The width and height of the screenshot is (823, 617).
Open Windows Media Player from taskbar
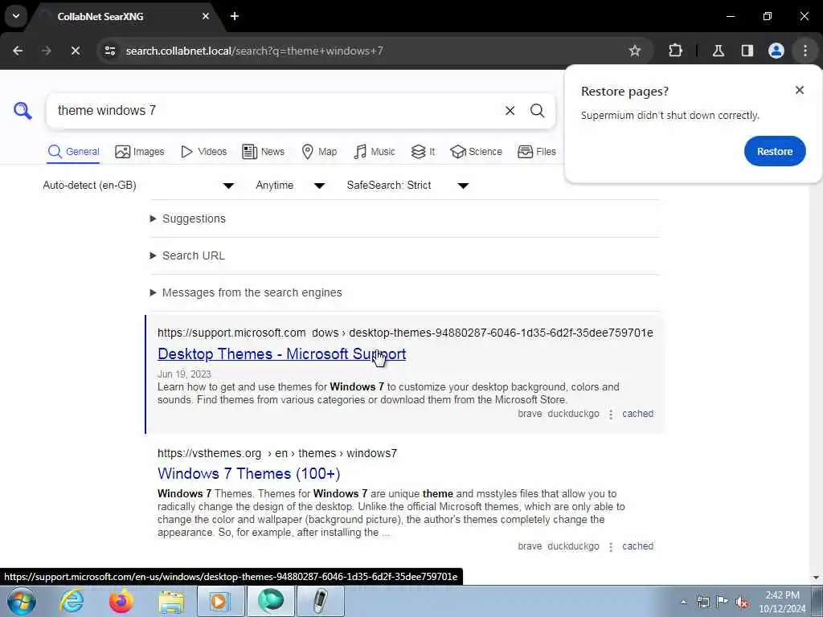(221, 601)
